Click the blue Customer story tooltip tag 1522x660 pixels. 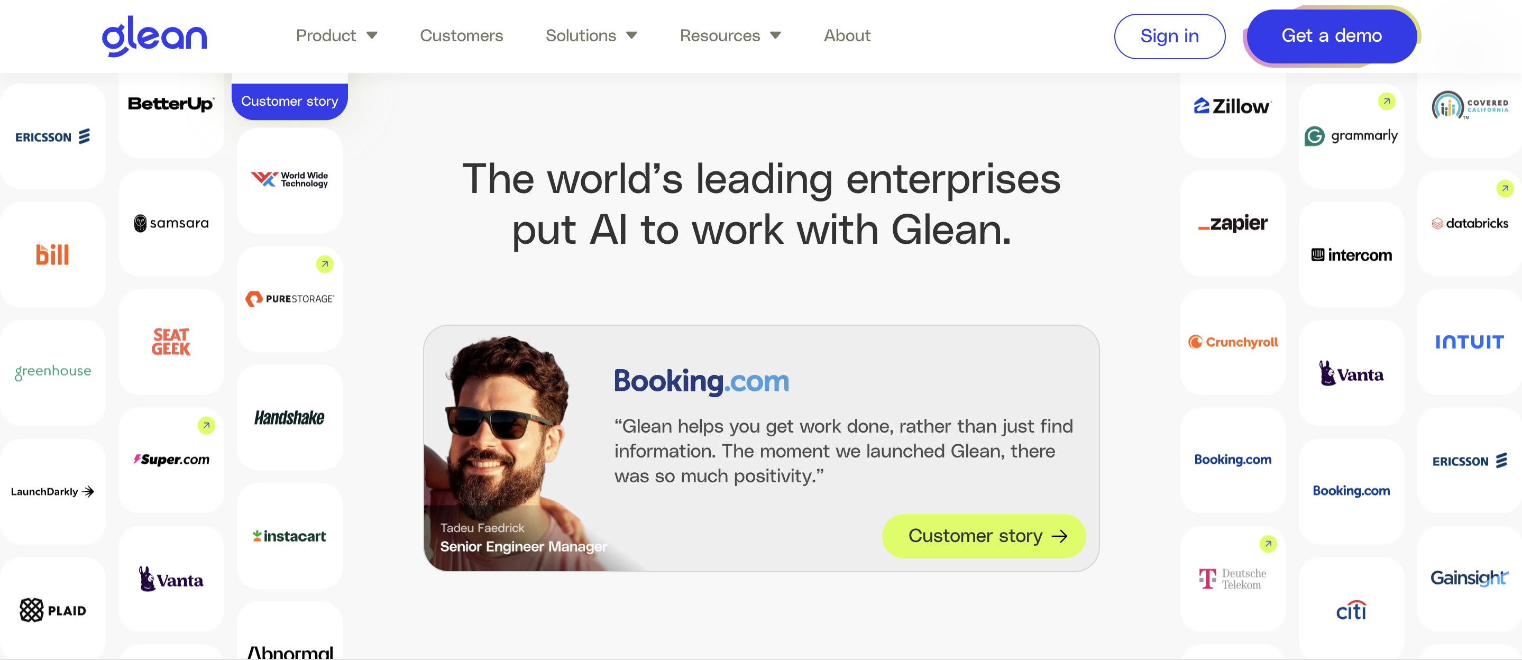[x=289, y=101]
